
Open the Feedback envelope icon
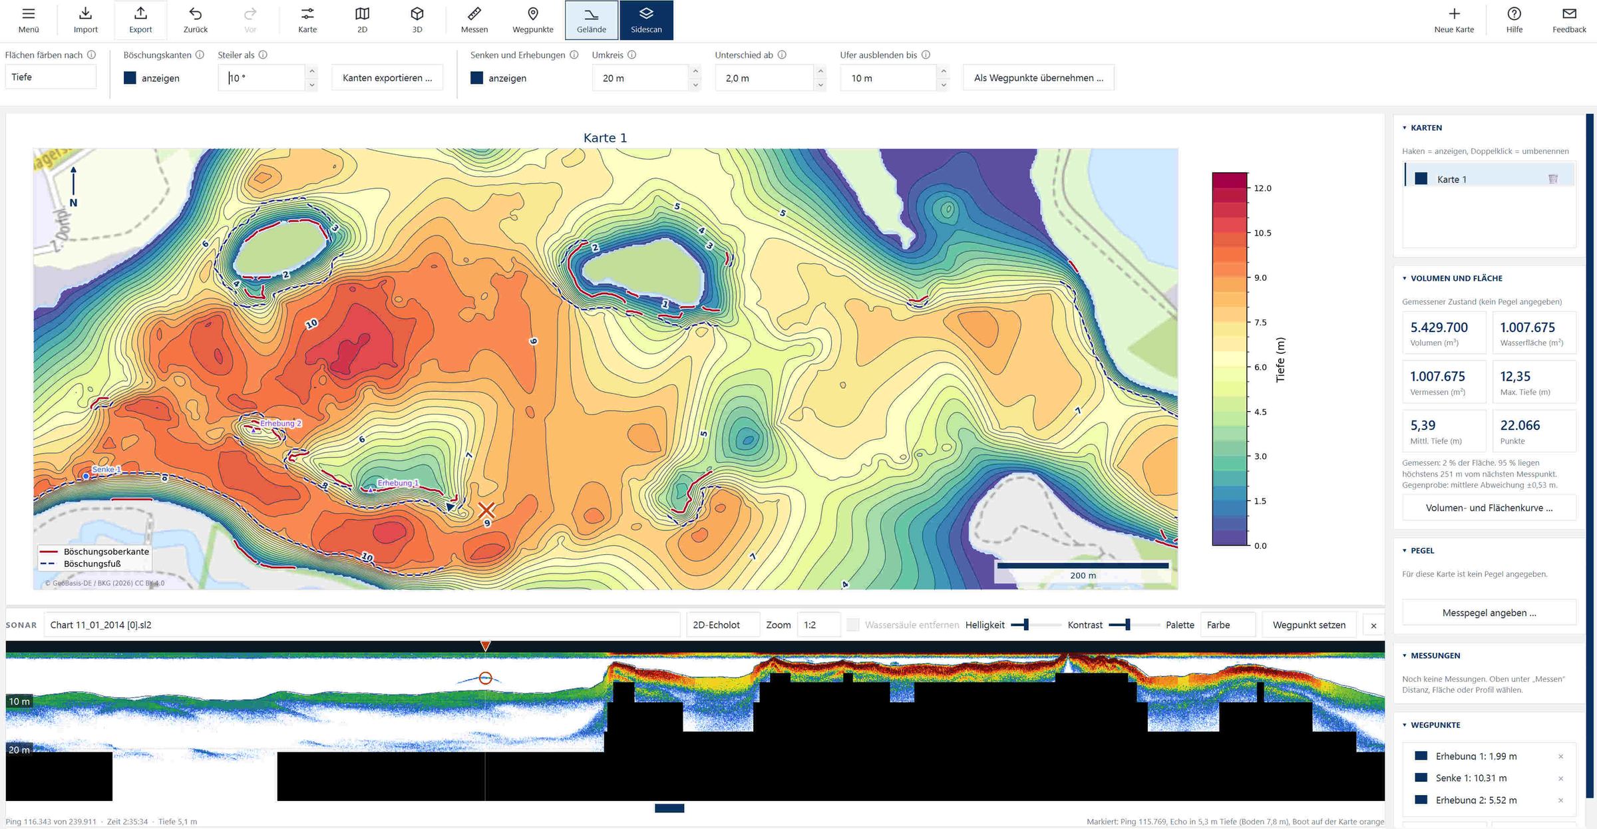(1569, 14)
